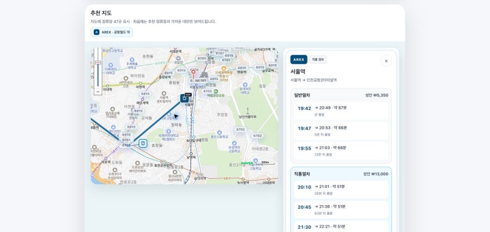Screen dimensions: 490x232
Task: Toggle the AREX · 공항철도 역 filter chip
Action: (111, 32)
